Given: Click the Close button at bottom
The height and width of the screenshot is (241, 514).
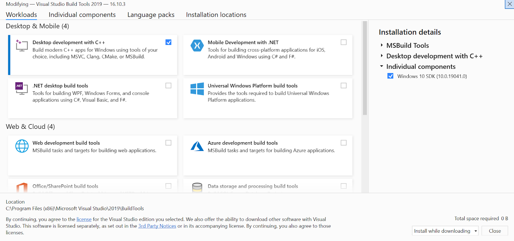Looking at the screenshot, I should [495, 231].
